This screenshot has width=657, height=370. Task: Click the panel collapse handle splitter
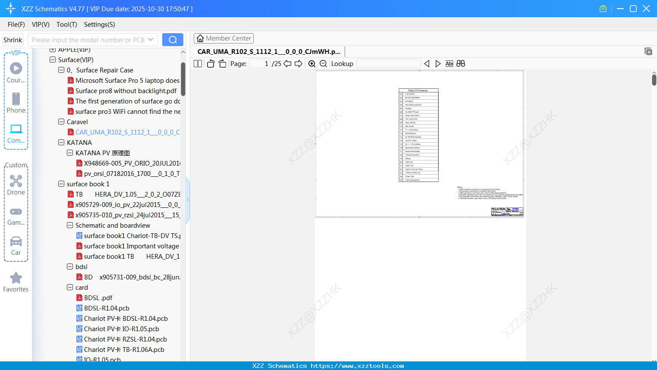[x=188, y=200]
